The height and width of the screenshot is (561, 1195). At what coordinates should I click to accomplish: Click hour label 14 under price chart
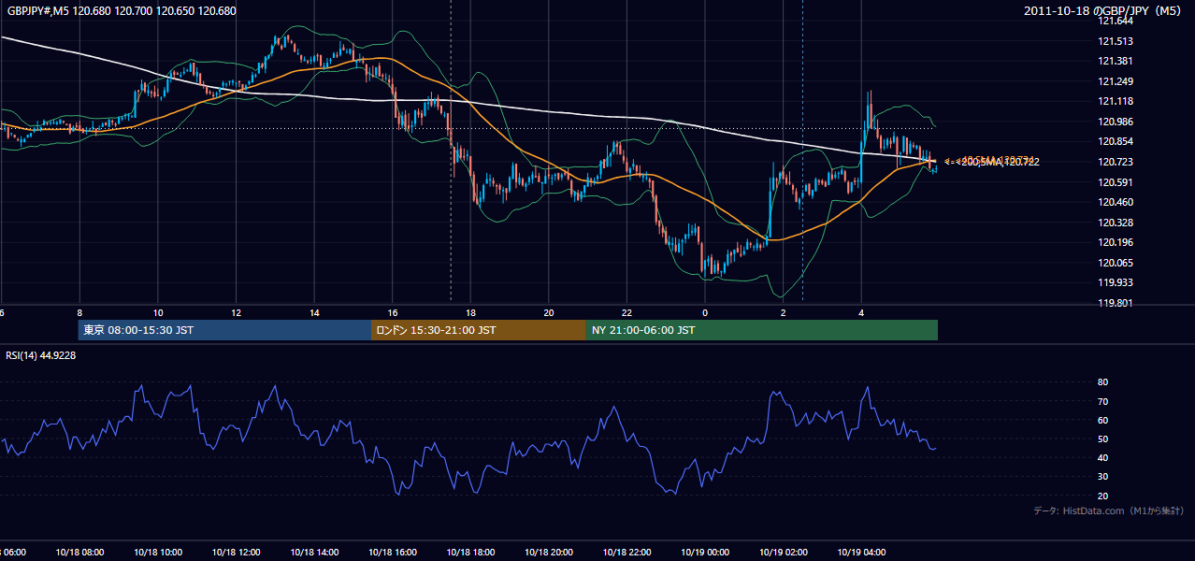point(314,312)
